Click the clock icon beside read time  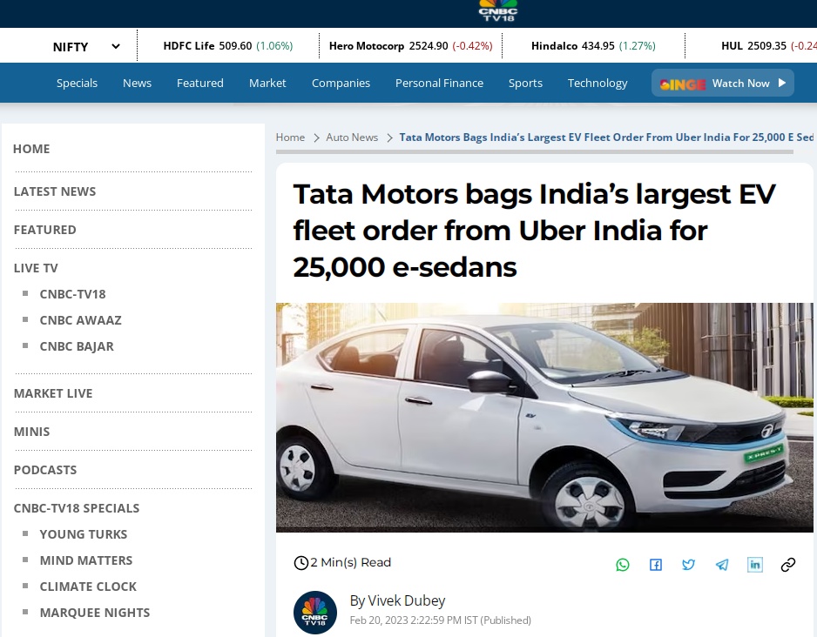[301, 562]
